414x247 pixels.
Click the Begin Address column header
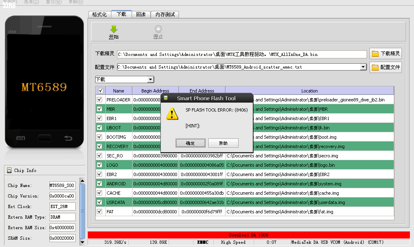click(155, 91)
